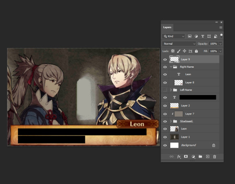Click the Background layer lock icon
The height and width of the screenshot is (184, 235).
[x=214, y=145]
